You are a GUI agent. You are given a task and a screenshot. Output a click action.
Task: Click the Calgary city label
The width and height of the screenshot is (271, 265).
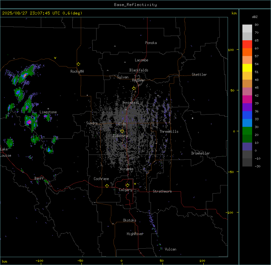(x=126, y=190)
